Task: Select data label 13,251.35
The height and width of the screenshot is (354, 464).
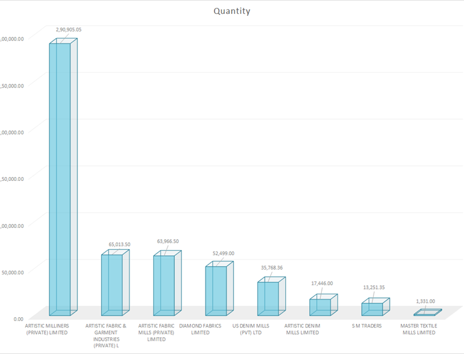Action: click(374, 287)
